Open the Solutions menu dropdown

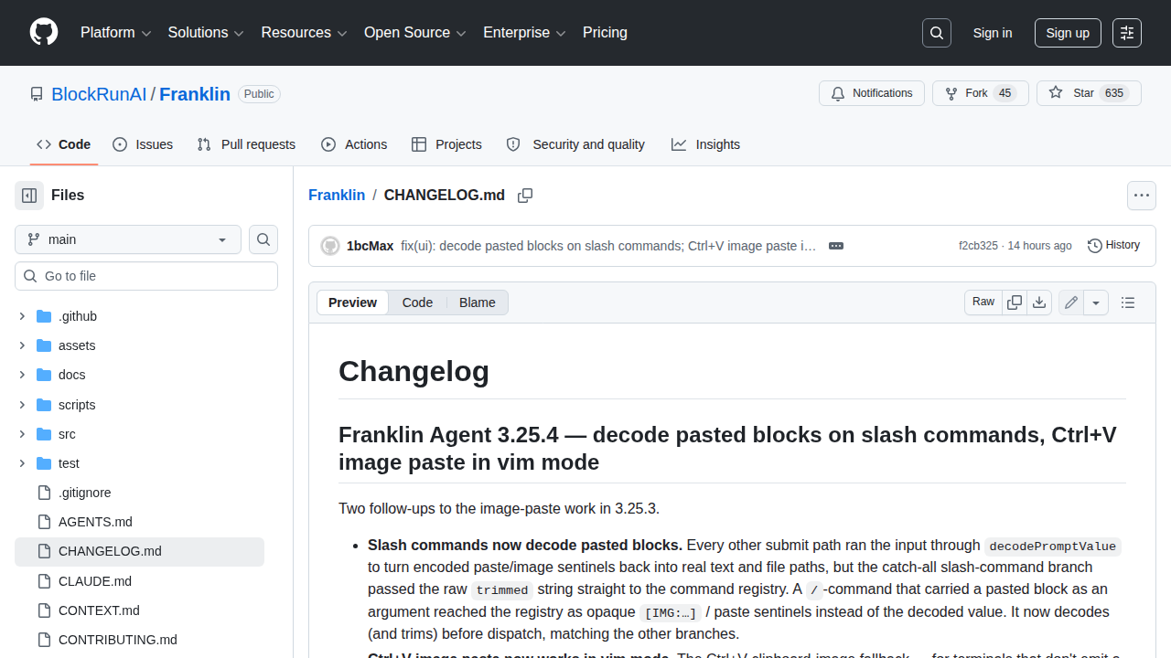click(206, 33)
